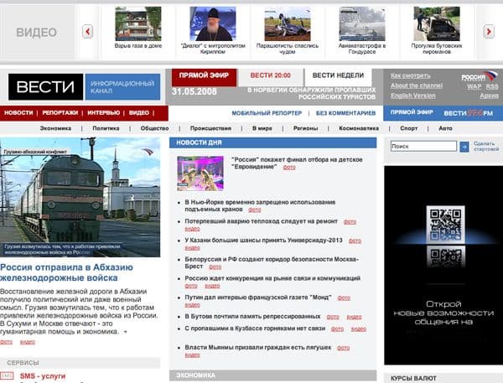Select Спорт category

409,128
